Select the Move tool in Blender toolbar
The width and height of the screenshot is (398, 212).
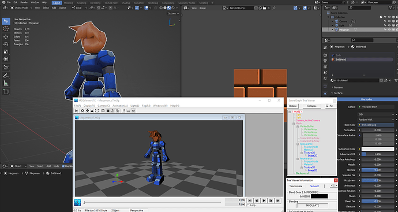point(6,37)
